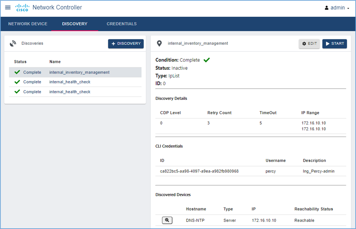Select the second discovery, internal_health_check
356x229 pixels.
pyautogui.click(x=70, y=82)
